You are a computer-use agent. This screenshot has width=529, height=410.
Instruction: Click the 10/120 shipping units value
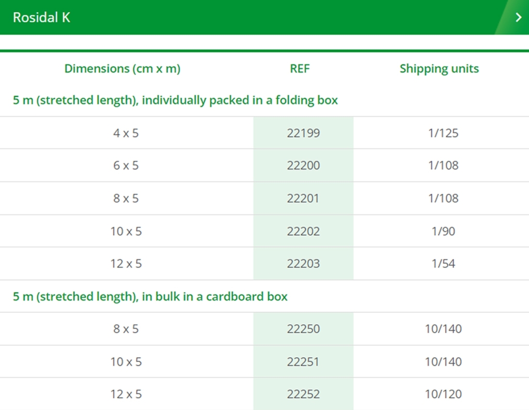tap(443, 394)
